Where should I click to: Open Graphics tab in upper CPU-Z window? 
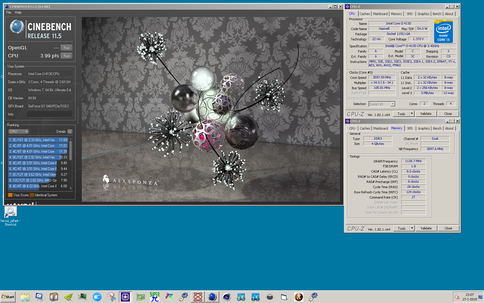[423, 14]
